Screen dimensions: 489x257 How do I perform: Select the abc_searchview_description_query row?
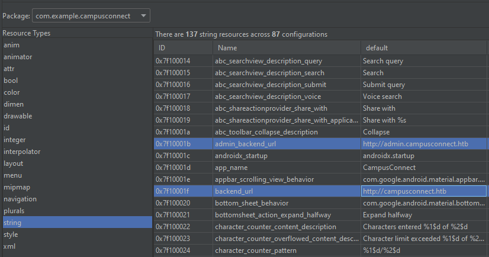pos(269,61)
